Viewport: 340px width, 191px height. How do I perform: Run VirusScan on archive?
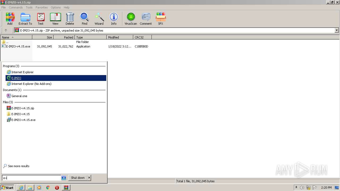point(131,19)
